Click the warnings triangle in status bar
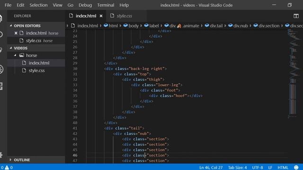 (x=7, y=167)
